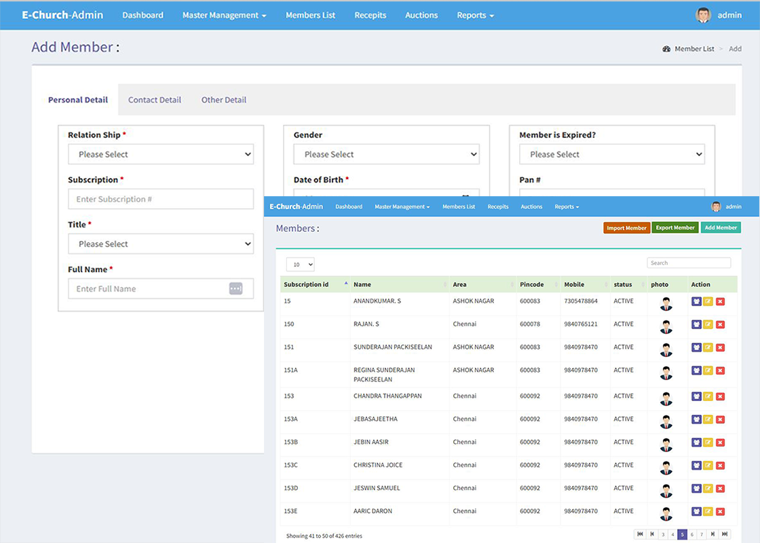
Task: Jump to first page of members table
Action: coord(639,534)
